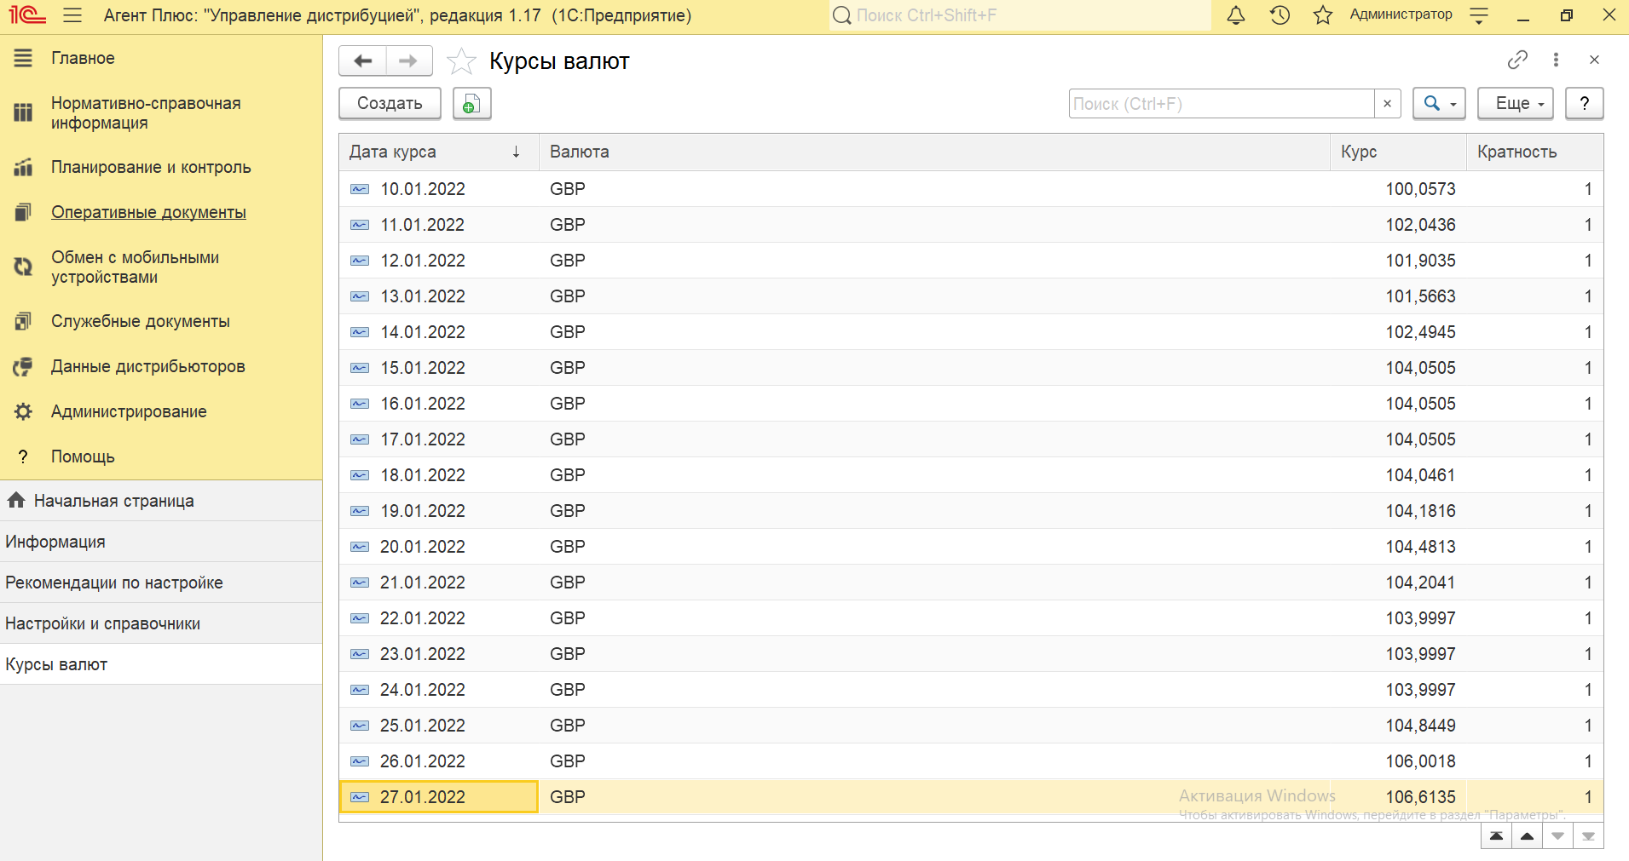Expand the Еще dropdown menu
1629x861 pixels.
(x=1515, y=104)
